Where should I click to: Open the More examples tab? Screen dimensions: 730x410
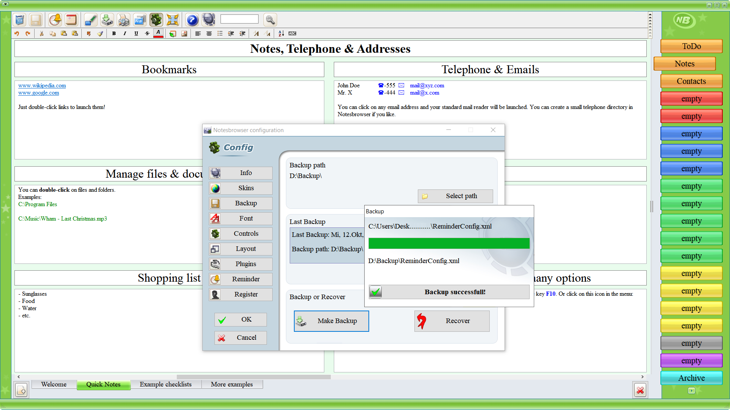(x=232, y=384)
